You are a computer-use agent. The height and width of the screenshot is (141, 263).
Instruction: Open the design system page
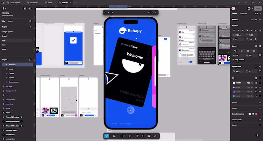[7, 32]
